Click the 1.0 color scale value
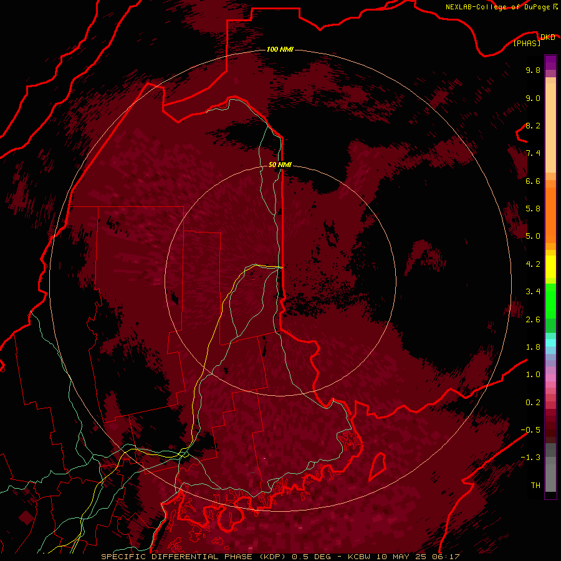561x561 pixels. click(533, 375)
